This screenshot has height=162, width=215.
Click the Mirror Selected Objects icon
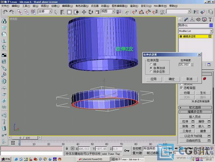click(x=196, y=12)
